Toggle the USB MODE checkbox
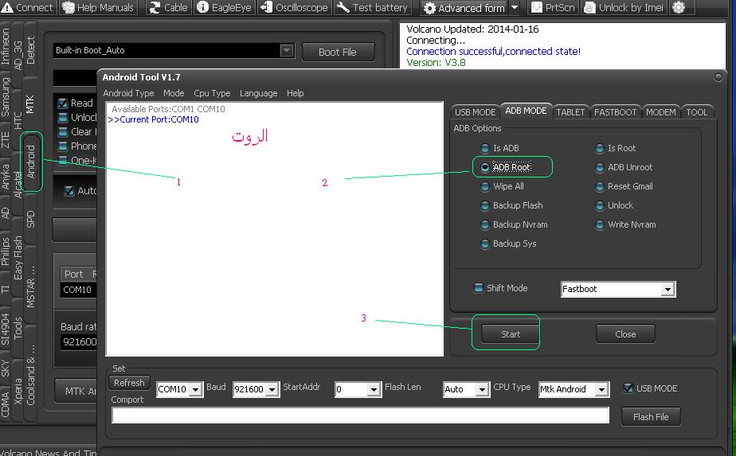The image size is (736, 456). (x=628, y=388)
